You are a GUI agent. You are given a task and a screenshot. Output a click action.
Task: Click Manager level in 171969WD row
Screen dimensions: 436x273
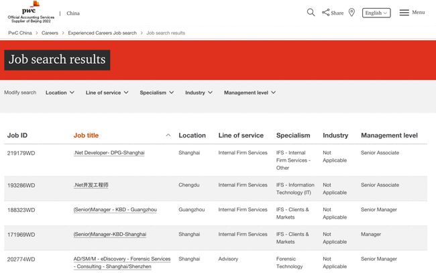(x=371, y=234)
